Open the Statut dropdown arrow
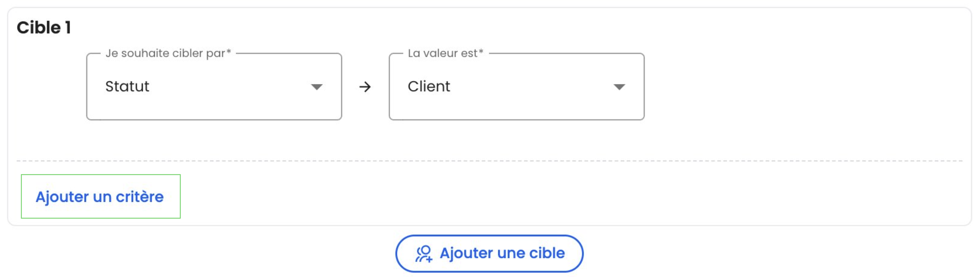This screenshot has width=978, height=277. [317, 87]
